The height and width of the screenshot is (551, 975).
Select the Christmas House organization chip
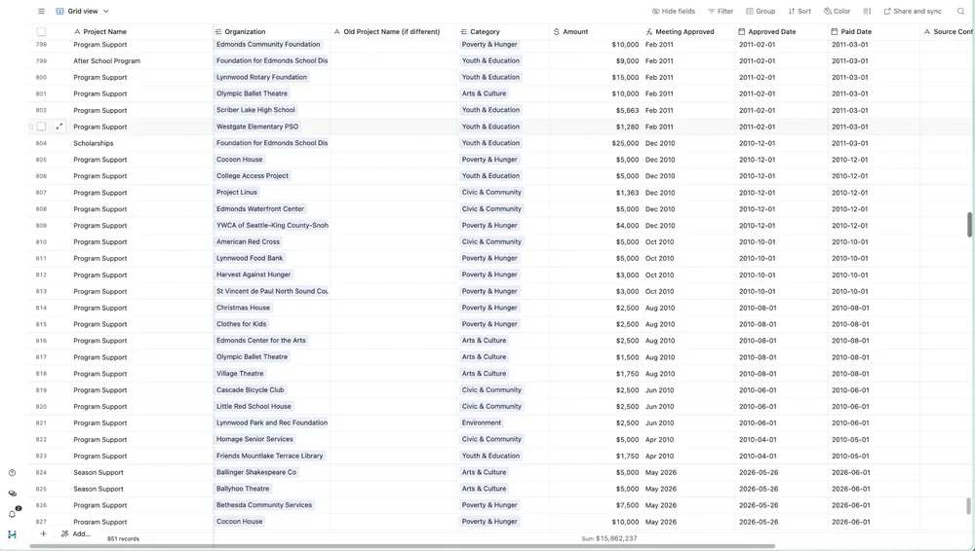(x=243, y=308)
